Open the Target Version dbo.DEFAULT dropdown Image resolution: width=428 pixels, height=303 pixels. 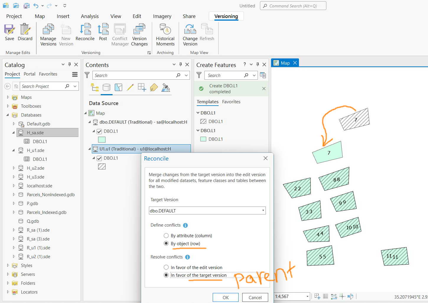(263, 211)
